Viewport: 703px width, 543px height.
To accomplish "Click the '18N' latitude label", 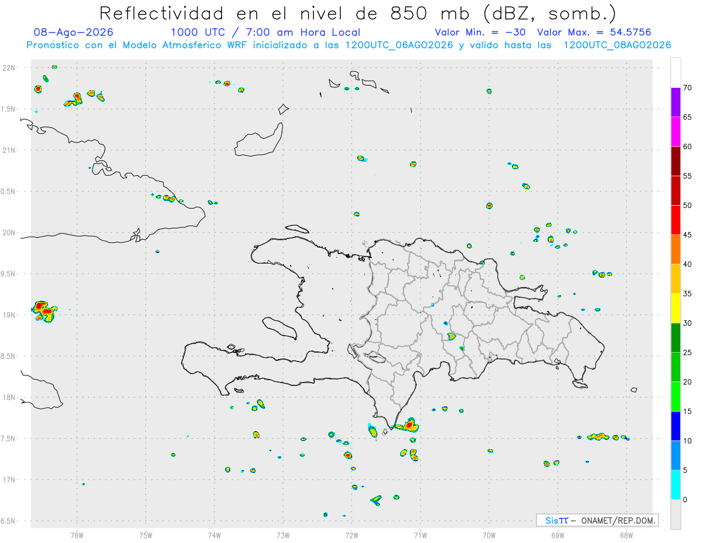I will pos(9,397).
